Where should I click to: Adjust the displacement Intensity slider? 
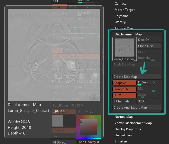coord(149,59)
